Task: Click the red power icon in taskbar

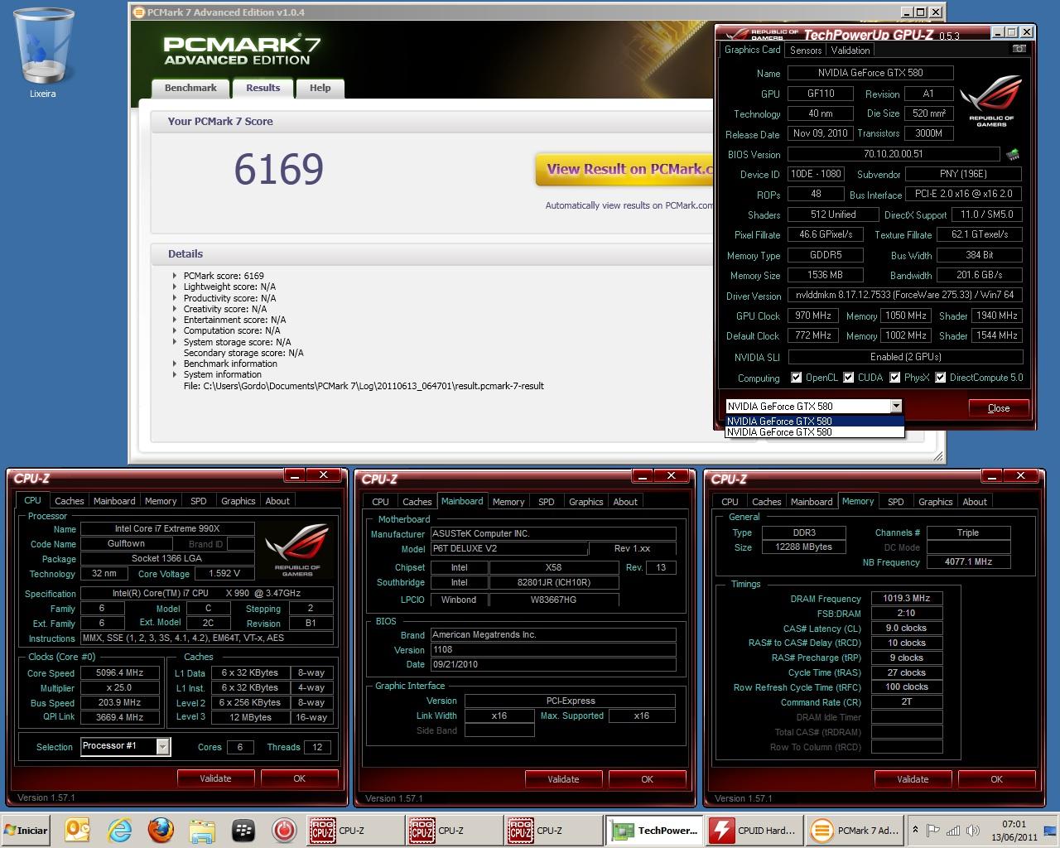Action: pos(284,830)
